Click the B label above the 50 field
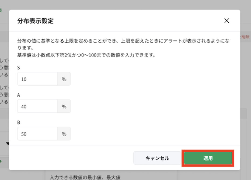This screenshot has height=180, width=251. [x=18, y=122]
